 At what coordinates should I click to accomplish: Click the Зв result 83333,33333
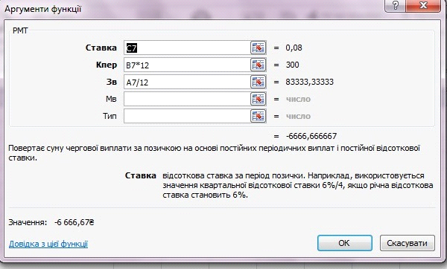pos(310,82)
